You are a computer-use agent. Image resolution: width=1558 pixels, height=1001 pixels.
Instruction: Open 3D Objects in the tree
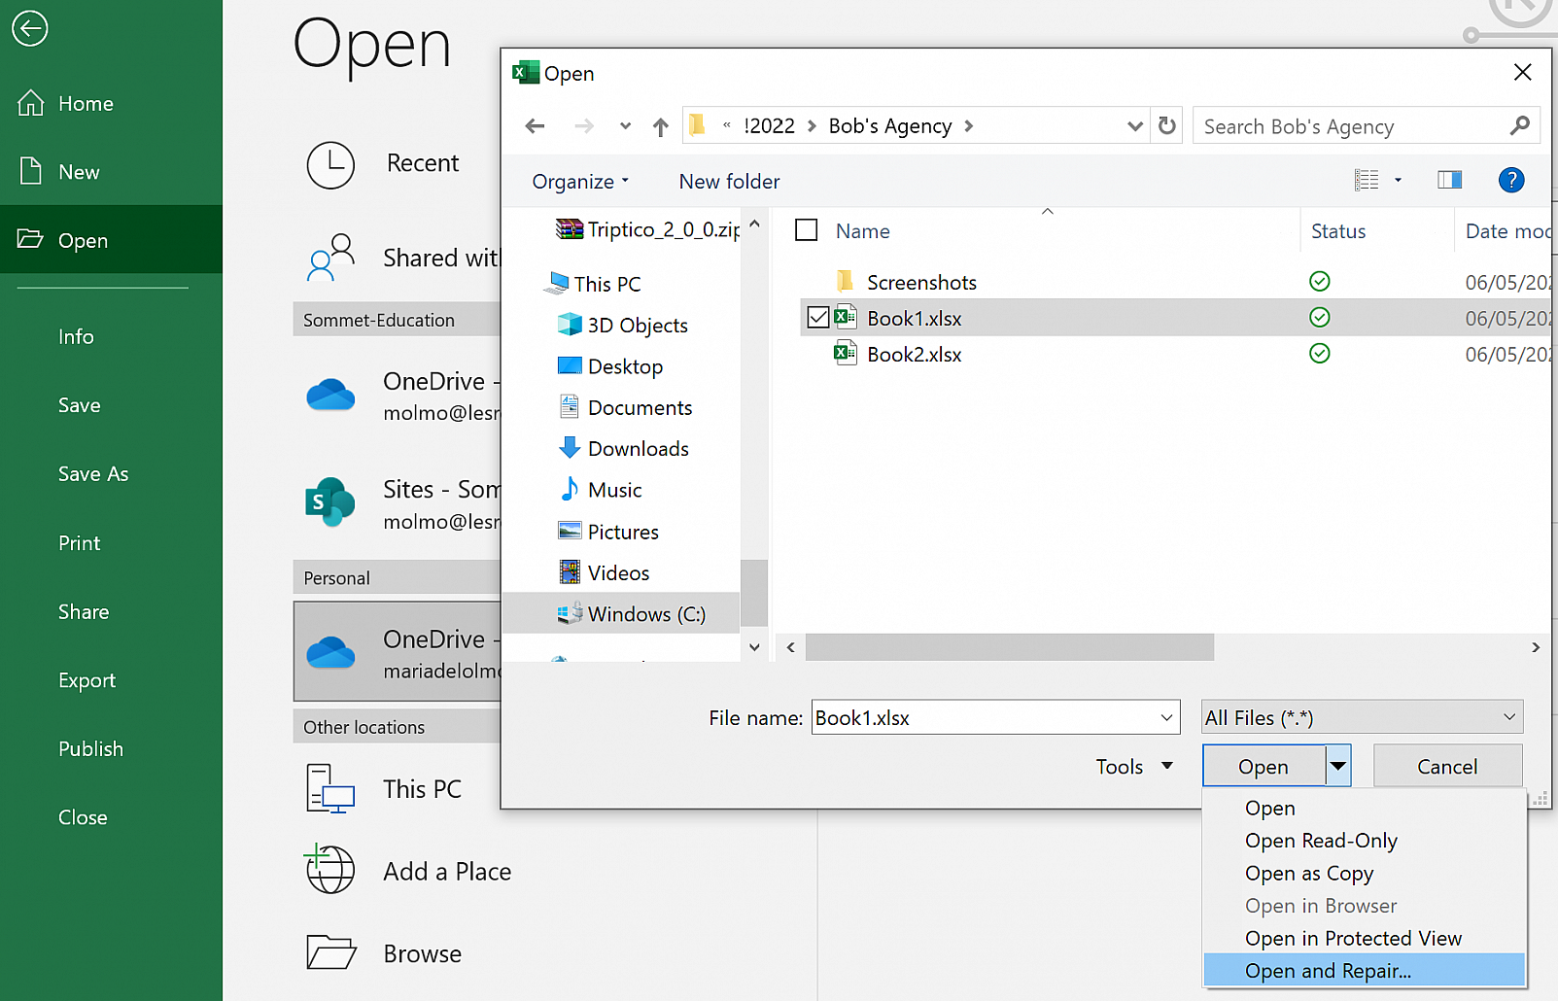623,325
